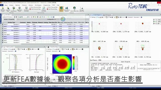
Task: Open the Programming ribbon tab
Action: 47,5
